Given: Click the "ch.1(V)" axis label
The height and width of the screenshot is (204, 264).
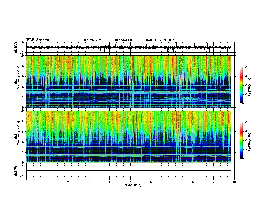Looking at the screenshot, I should (16, 47).
